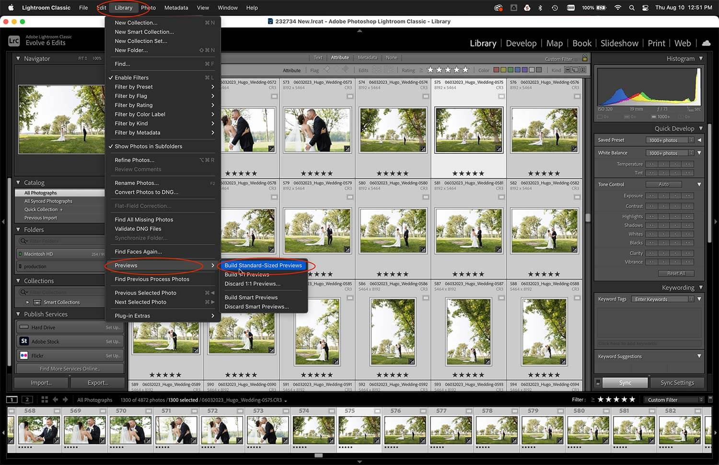
Task: Open the Photo menu
Action: (148, 8)
